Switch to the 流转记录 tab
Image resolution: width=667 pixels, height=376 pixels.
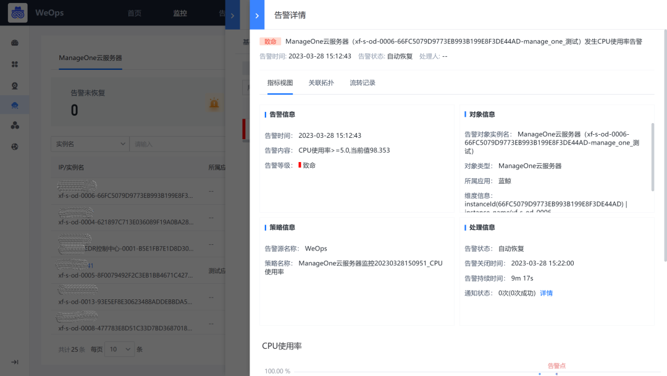pyautogui.click(x=363, y=83)
